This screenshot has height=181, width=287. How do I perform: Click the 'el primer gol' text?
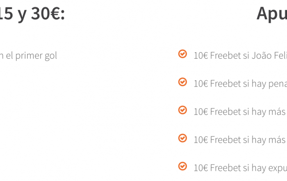[31, 56]
